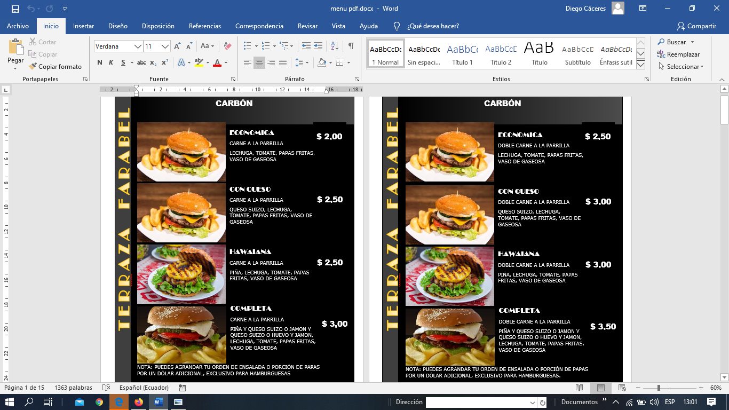Image resolution: width=729 pixels, height=410 pixels.
Task: Sort text with the A-Z icon
Action: click(335, 46)
